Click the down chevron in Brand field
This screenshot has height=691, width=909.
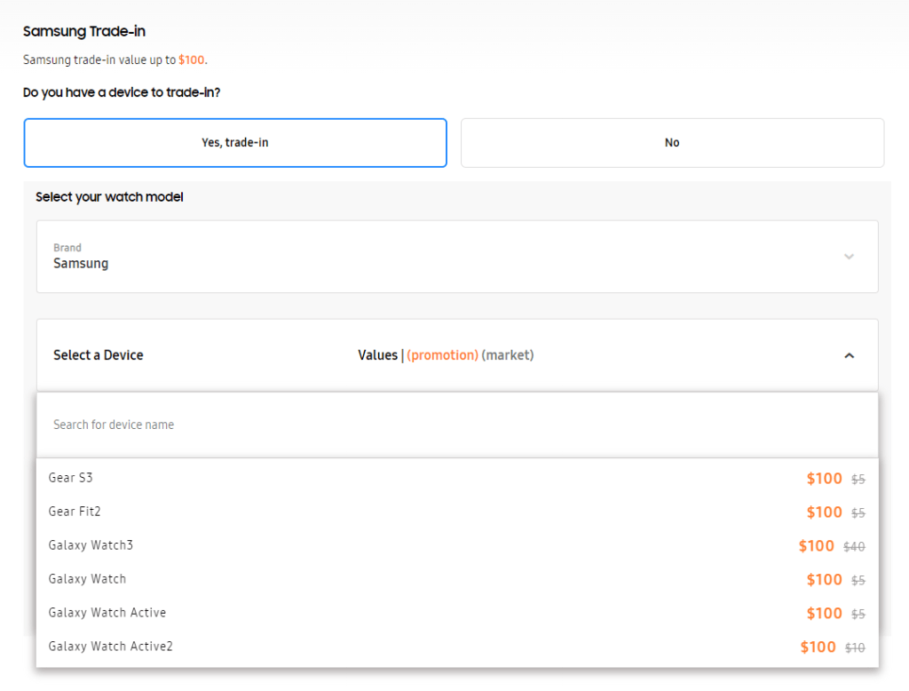(x=849, y=257)
